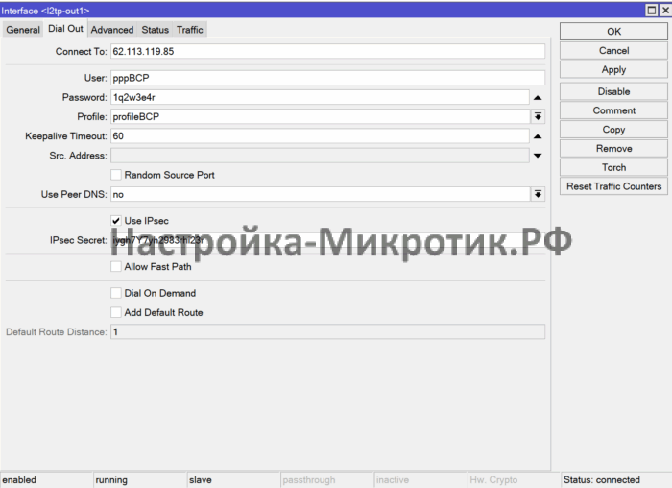Click the OK button
Image resolution: width=672 pixels, height=488 pixels.
[x=613, y=32]
